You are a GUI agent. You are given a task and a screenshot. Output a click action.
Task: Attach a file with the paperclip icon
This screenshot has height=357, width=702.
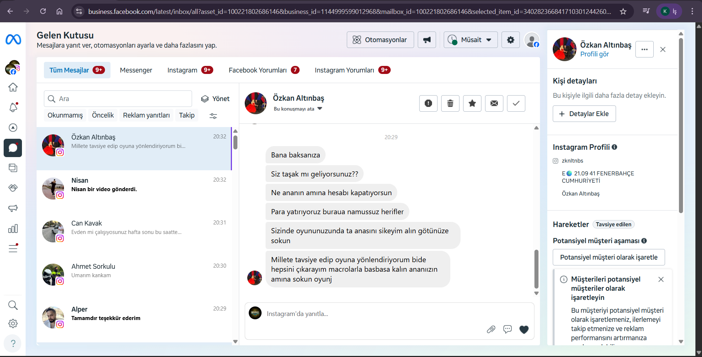[x=491, y=330]
